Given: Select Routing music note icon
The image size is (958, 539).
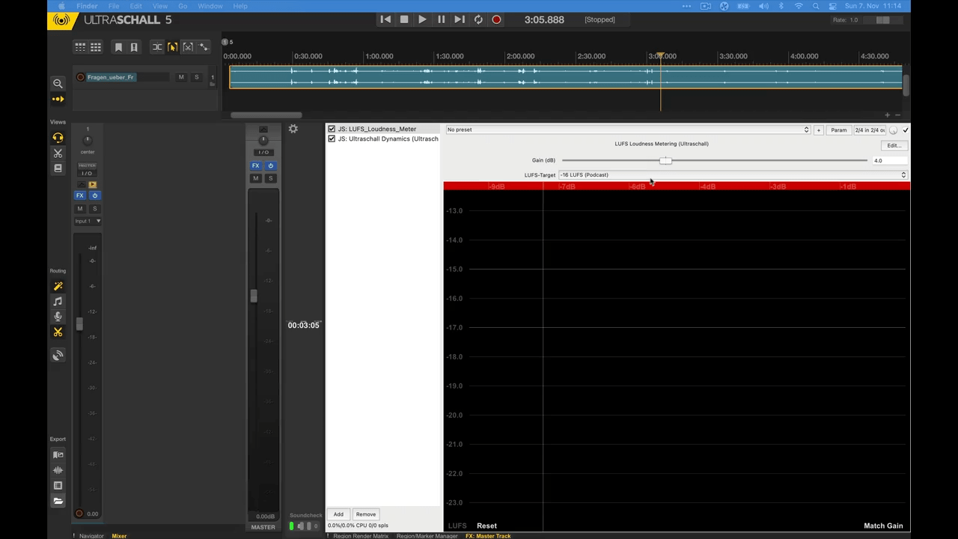Looking at the screenshot, I should pos(58,302).
